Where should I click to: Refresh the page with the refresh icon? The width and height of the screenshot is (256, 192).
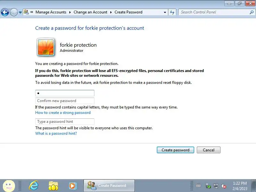click(x=172, y=12)
